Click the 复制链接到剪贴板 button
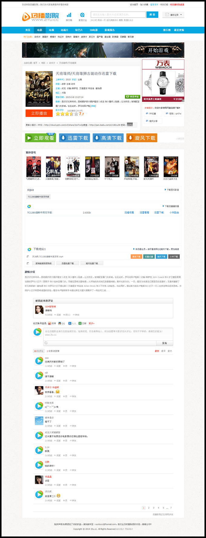Image resolution: width=206 pixels, height=538 pixels. click(x=43, y=263)
